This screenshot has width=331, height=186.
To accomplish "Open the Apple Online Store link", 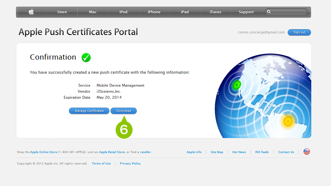I will 44,152.
